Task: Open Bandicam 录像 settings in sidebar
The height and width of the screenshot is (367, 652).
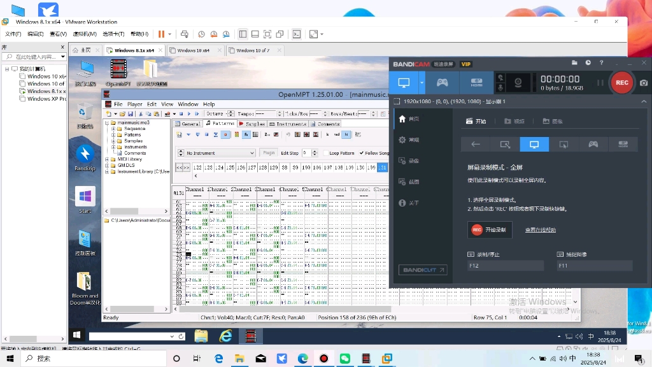Action: (x=409, y=161)
